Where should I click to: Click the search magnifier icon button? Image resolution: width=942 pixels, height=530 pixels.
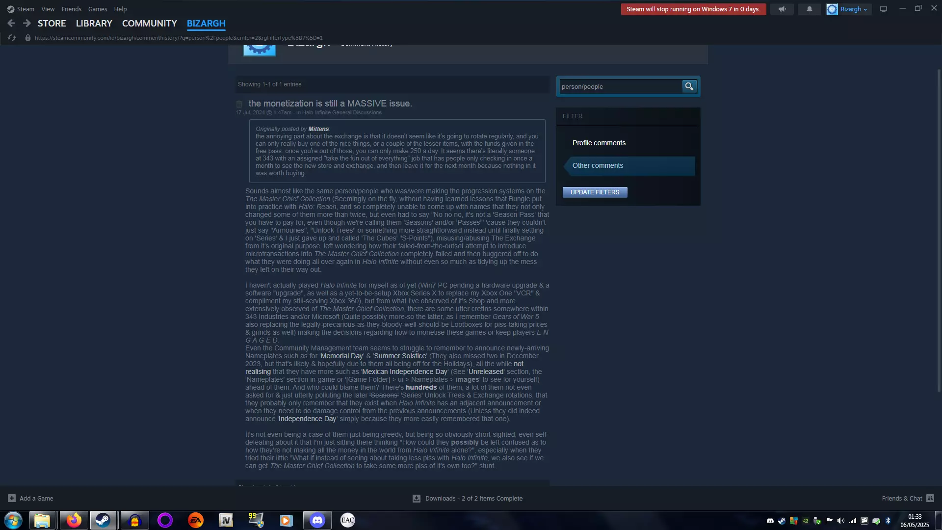pyautogui.click(x=689, y=86)
